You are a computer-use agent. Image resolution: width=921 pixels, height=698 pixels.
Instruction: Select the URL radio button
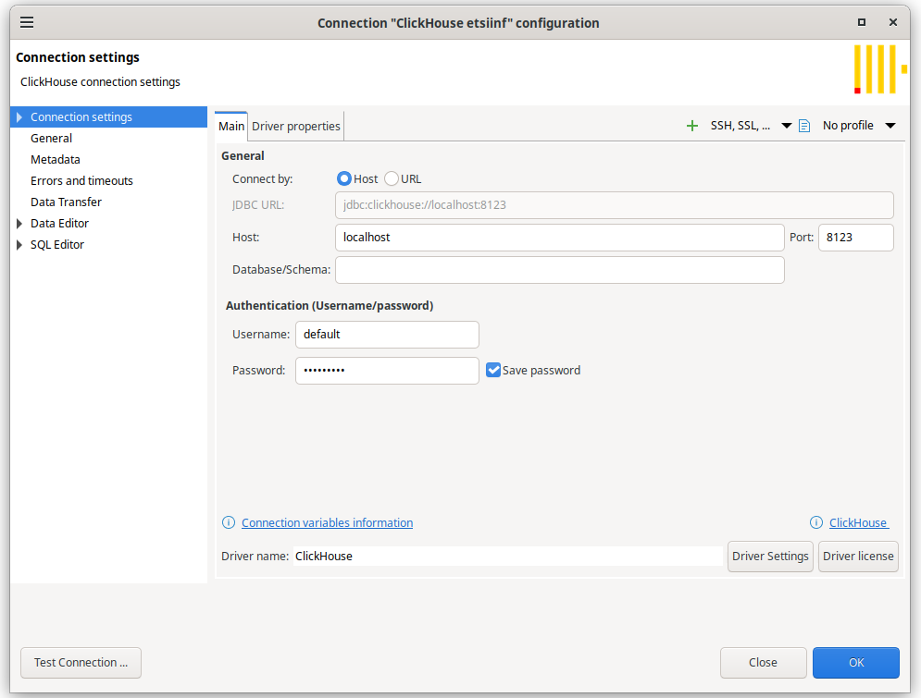(x=392, y=179)
